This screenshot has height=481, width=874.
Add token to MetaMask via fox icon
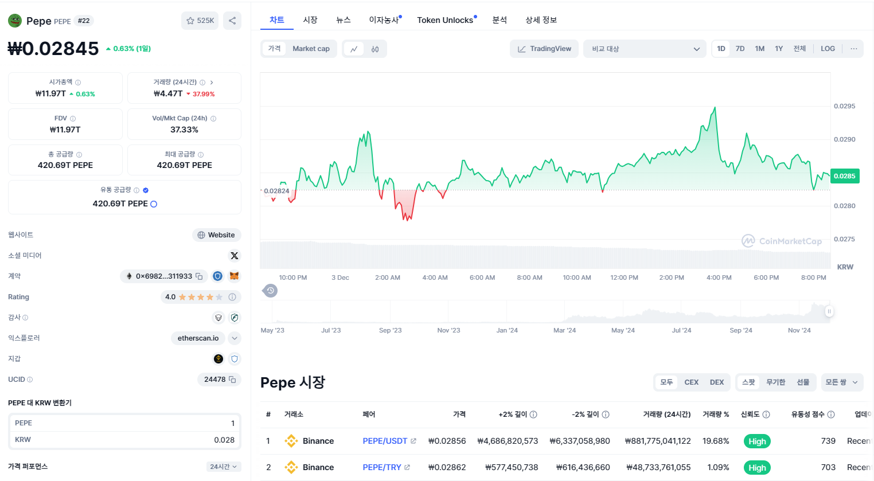(x=234, y=276)
